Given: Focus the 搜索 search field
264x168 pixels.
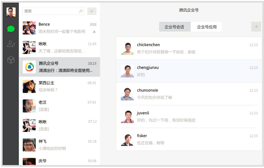Looking at the screenshot, I should tap(53, 11).
